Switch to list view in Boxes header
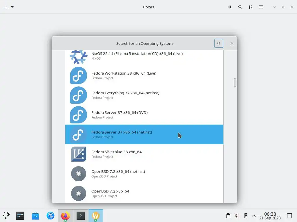297x222 pixels. pos(250,7)
